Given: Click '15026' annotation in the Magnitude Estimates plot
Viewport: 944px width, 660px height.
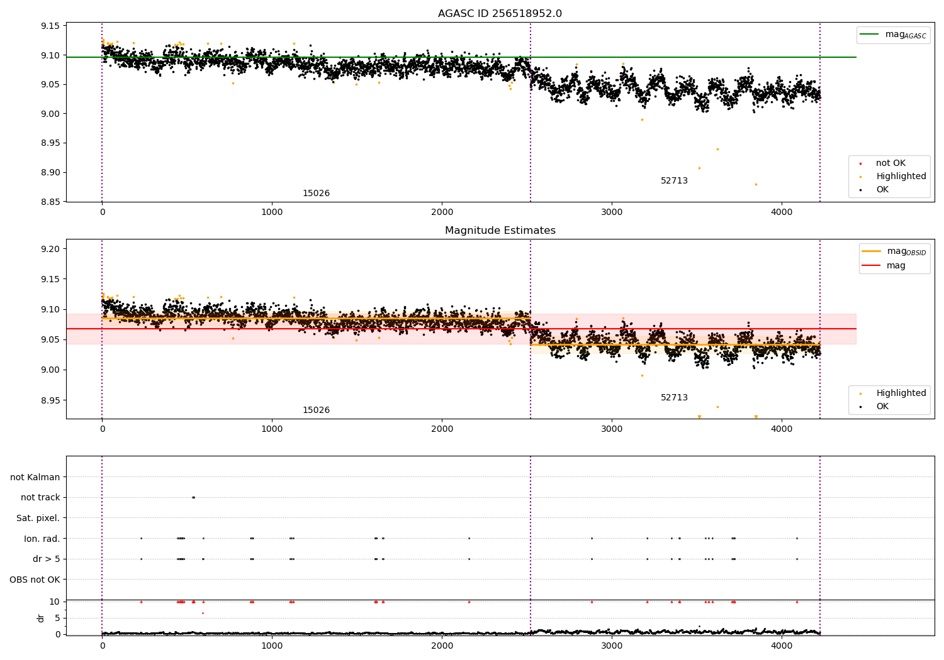Looking at the screenshot, I should click(x=316, y=410).
